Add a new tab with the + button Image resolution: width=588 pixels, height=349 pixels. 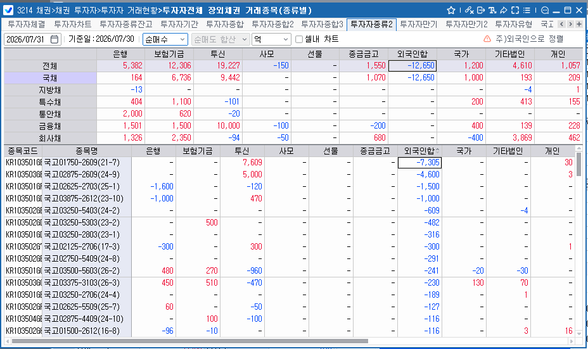pyautogui.click(x=579, y=24)
